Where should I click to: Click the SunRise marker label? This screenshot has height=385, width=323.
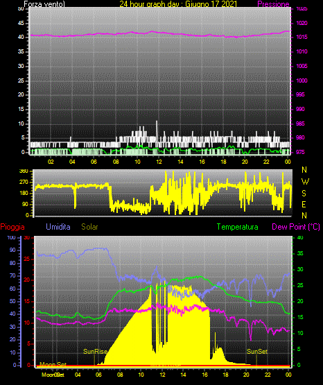[96, 352]
